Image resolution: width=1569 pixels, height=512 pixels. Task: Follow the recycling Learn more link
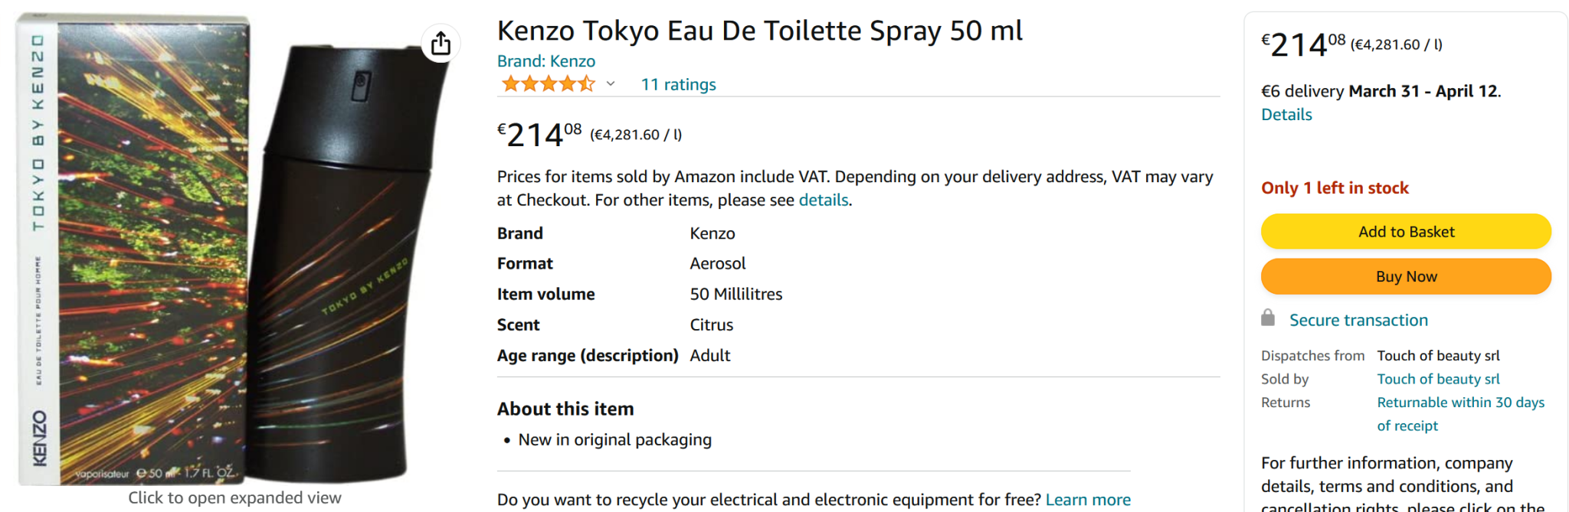(1088, 500)
